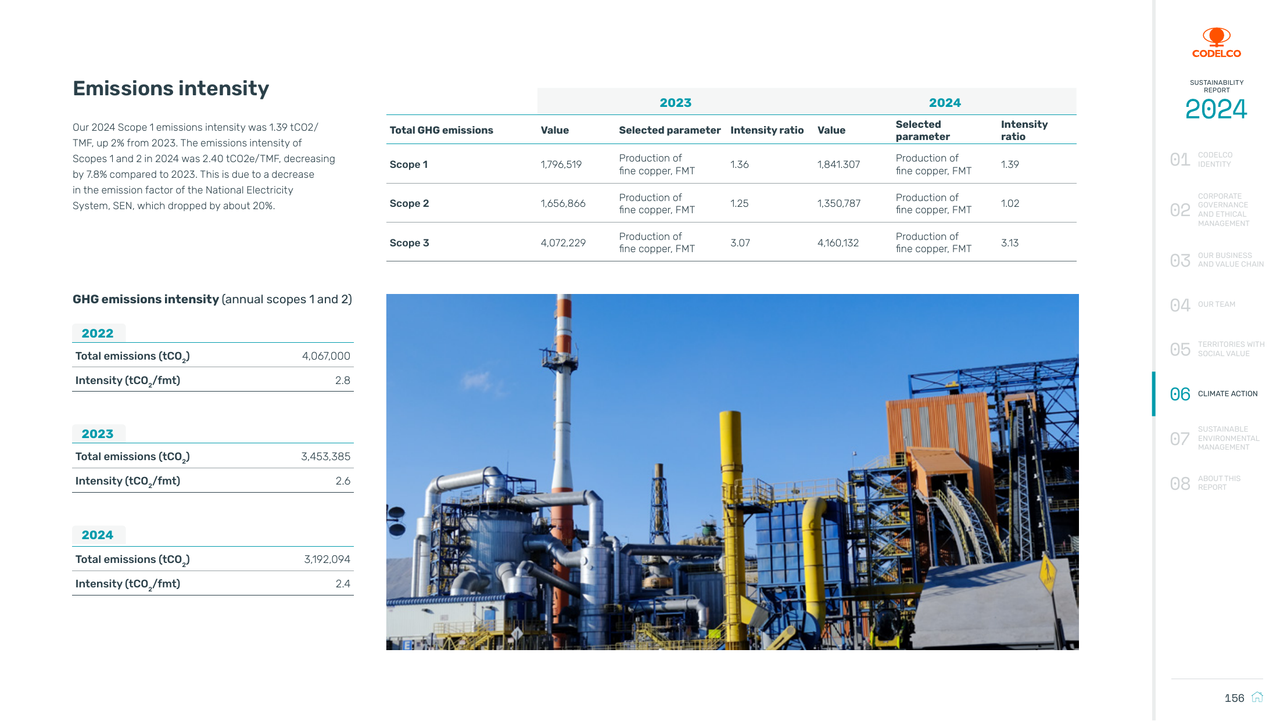Click the 2023 column group header
The height and width of the screenshot is (721, 1280).
point(675,103)
